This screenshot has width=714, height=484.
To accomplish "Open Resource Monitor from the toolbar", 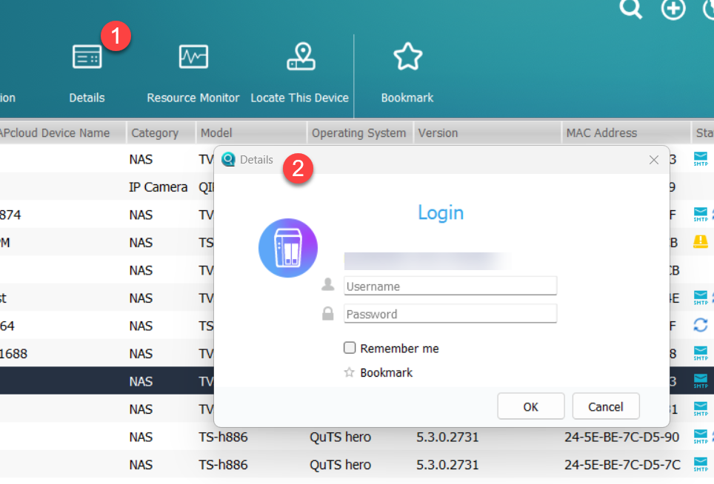I will pyautogui.click(x=193, y=58).
